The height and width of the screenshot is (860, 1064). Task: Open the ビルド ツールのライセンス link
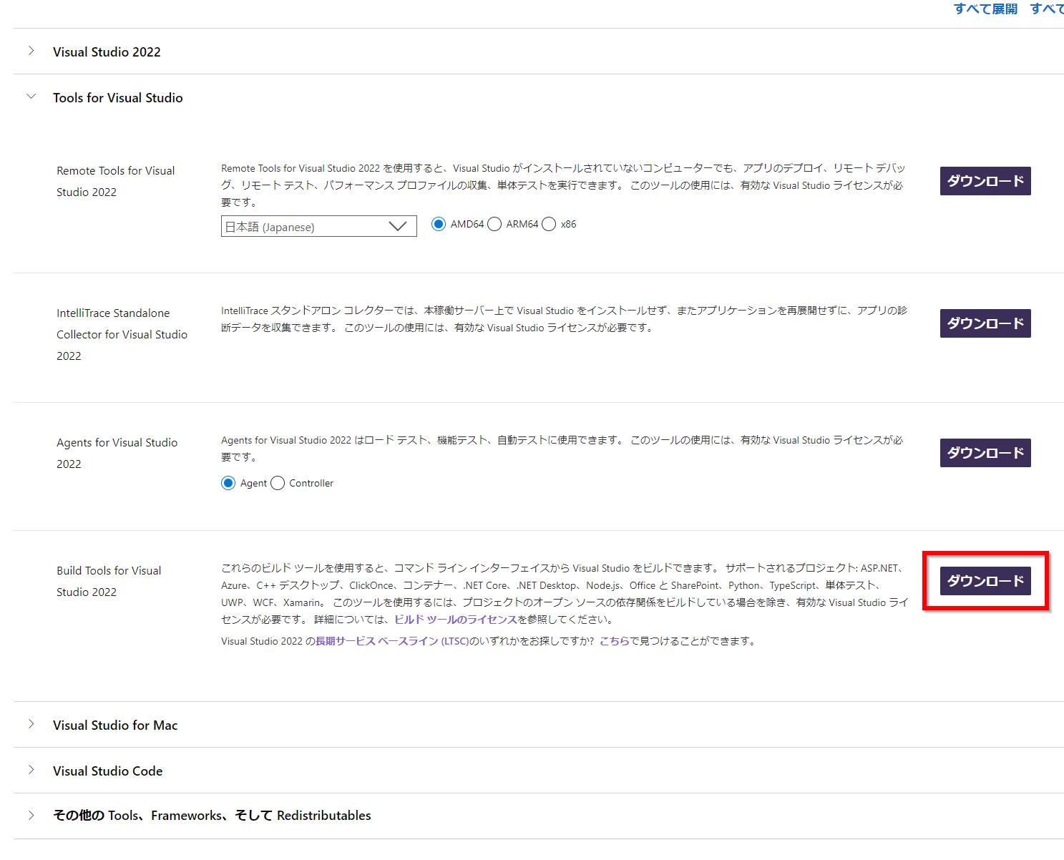coord(456,620)
